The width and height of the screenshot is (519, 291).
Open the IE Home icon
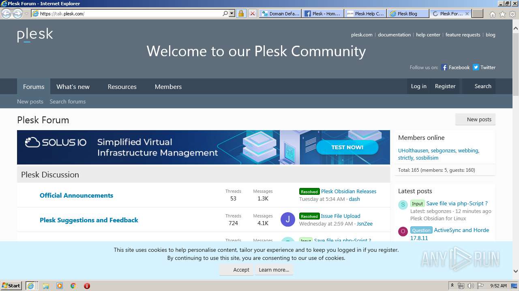(492, 14)
